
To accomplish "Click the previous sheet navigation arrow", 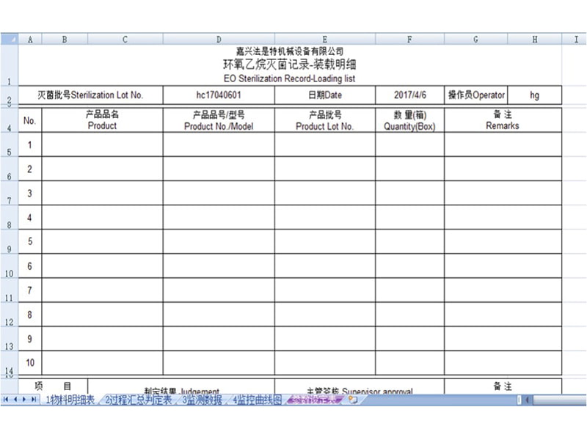I will [x=15, y=400].
